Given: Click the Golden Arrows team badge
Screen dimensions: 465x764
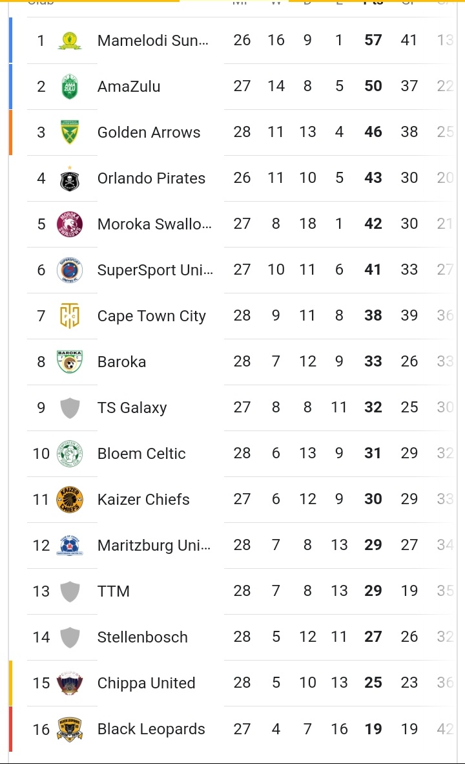Looking at the screenshot, I should click(x=70, y=133).
